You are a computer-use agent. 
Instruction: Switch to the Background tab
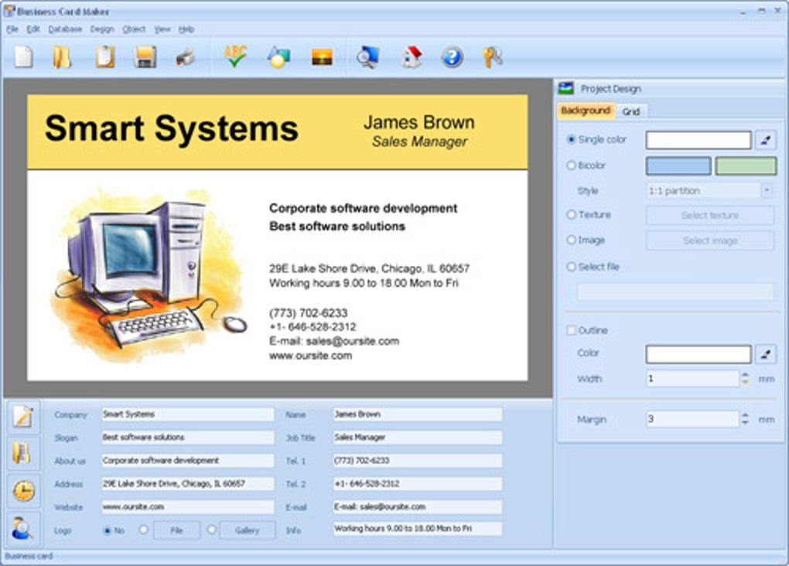pos(586,111)
